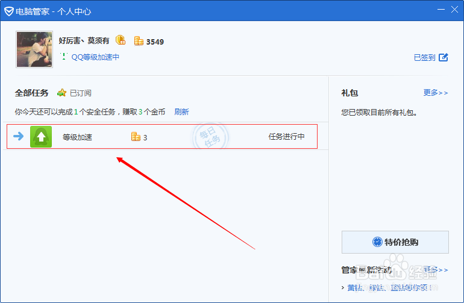
Task: Open 更多>> next to 礼包
Action: [x=436, y=93]
